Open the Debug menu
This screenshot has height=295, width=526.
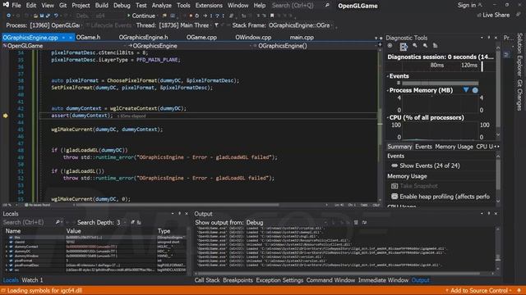tap(122, 6)
